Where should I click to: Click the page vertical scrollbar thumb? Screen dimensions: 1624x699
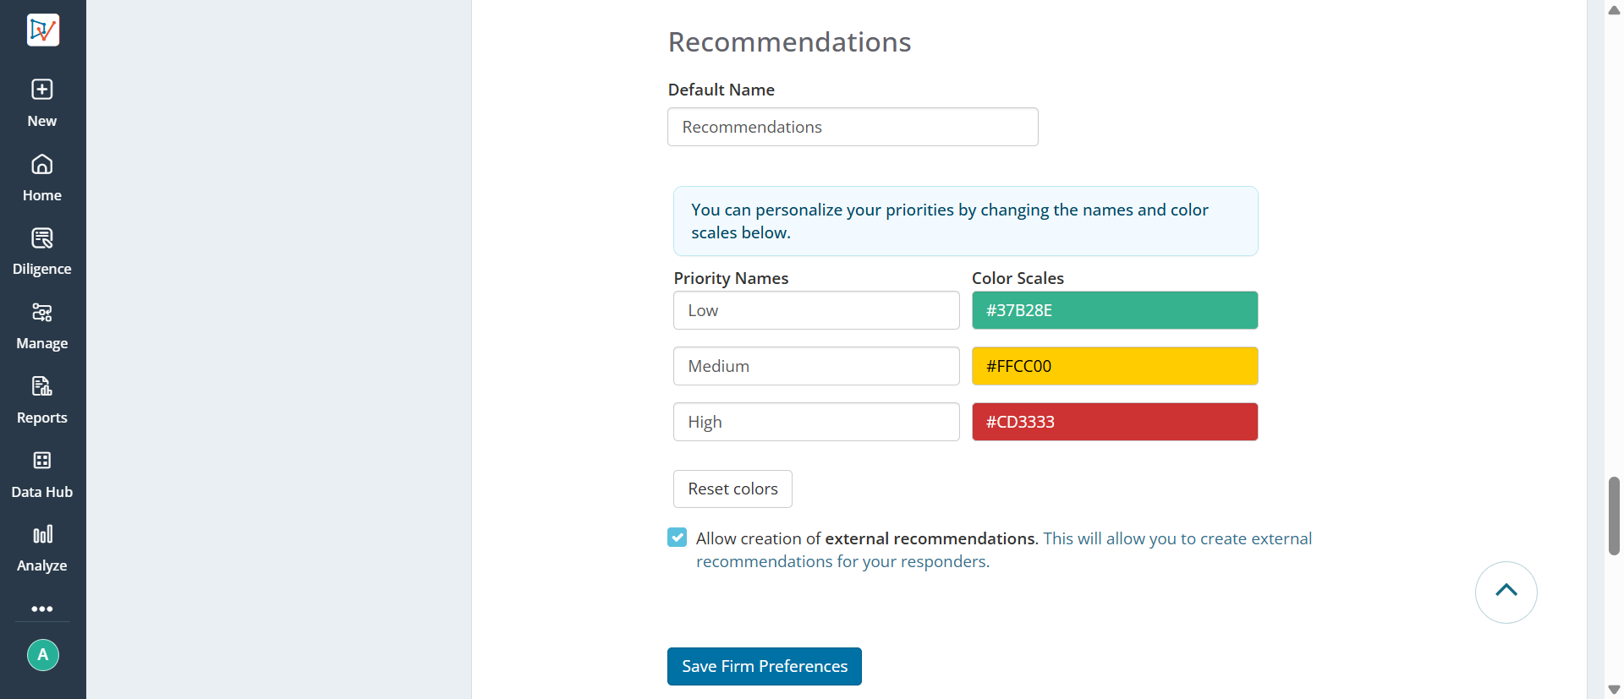pyautogui.click(x=1614, y=516)
